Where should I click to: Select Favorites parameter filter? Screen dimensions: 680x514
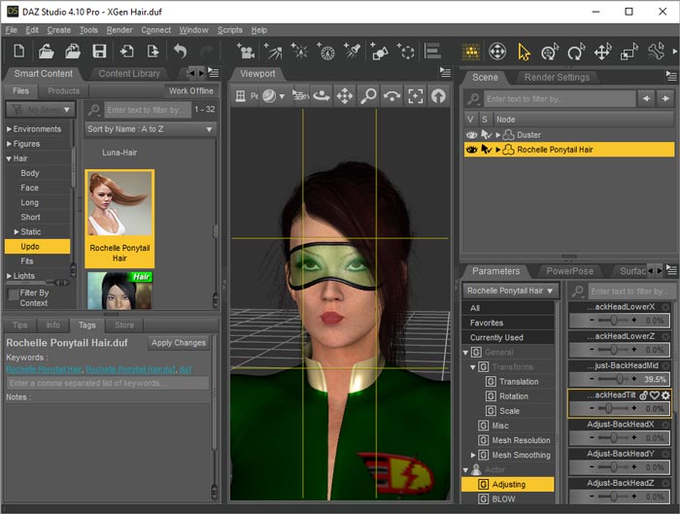coord(508,323)
